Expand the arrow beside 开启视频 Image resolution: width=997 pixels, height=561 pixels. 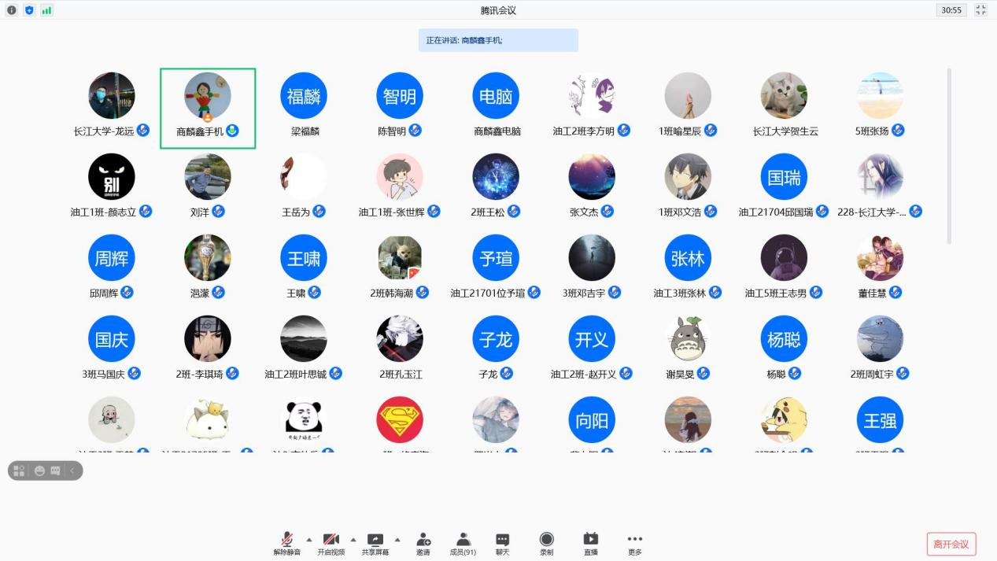[353, 540]
